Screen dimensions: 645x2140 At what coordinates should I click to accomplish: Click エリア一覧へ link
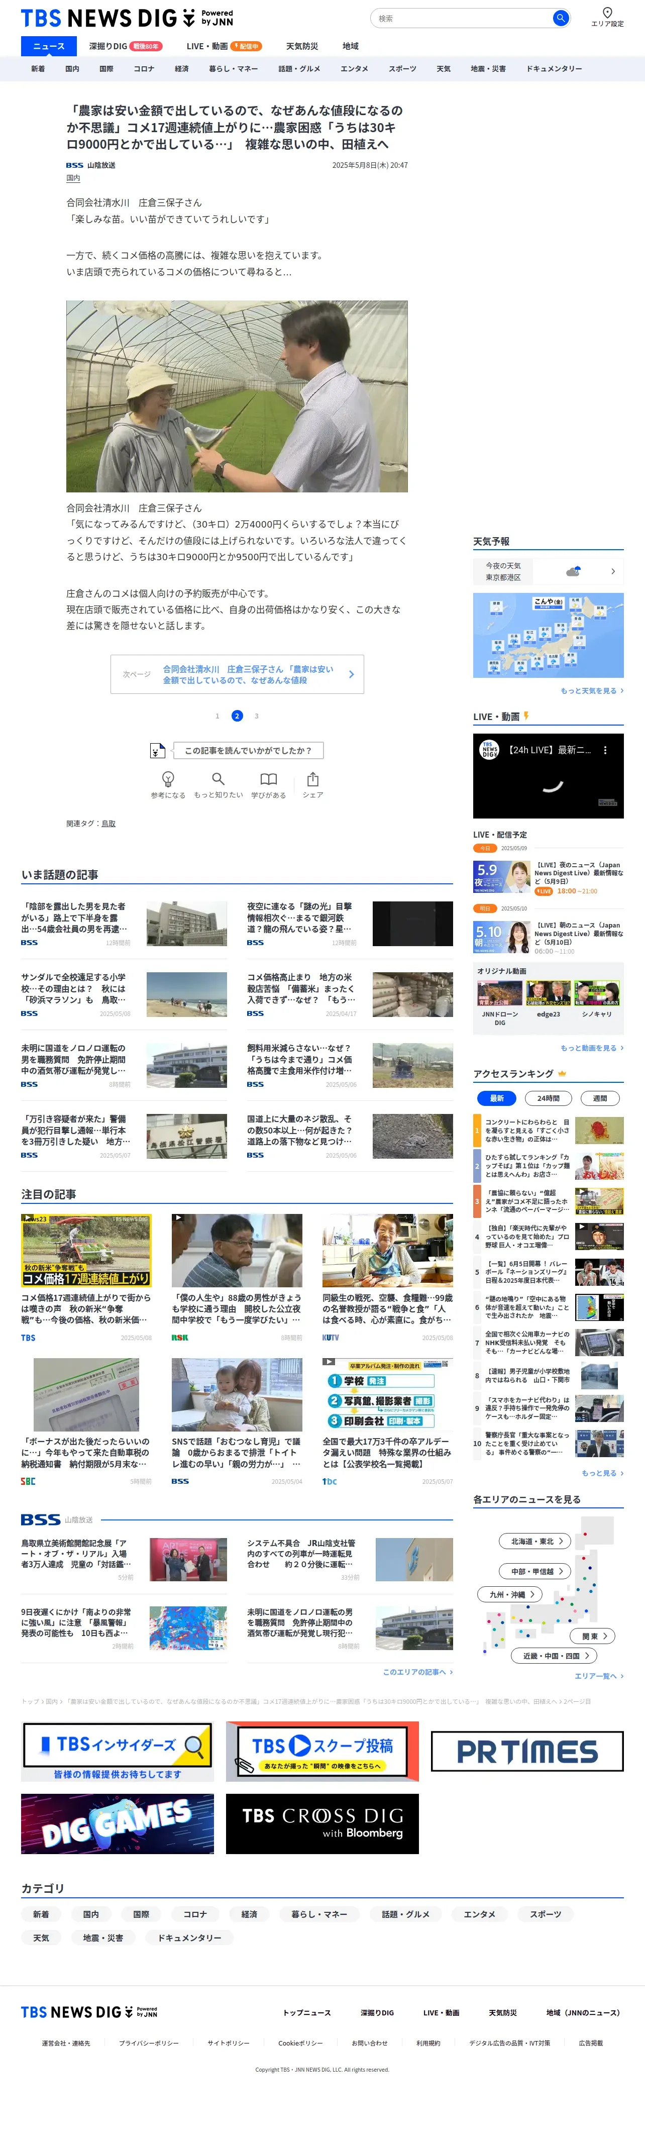click(x=599, y=1676)
